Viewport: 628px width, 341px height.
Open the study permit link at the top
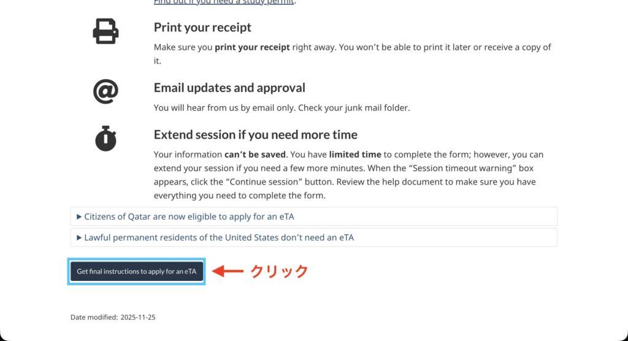(223, 2)
